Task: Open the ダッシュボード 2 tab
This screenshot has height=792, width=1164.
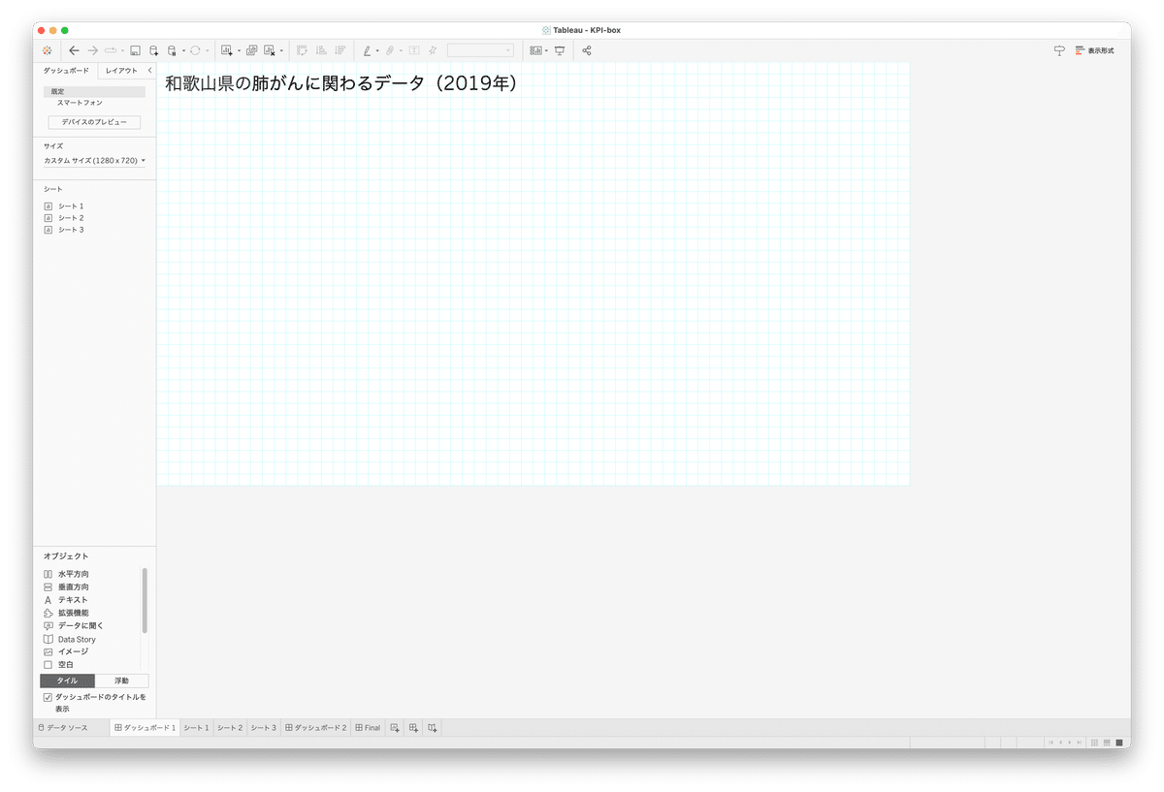Action: (316, 727)
